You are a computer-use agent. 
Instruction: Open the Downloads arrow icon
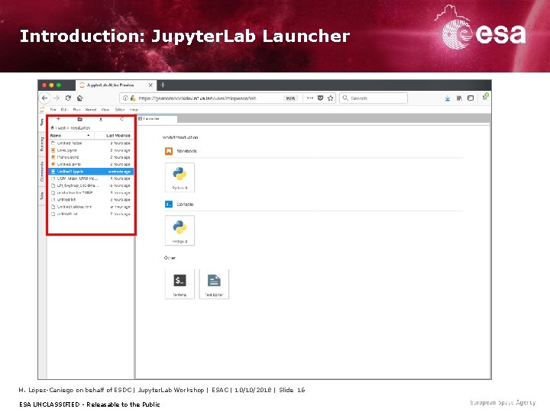click(x=448, y=98)
